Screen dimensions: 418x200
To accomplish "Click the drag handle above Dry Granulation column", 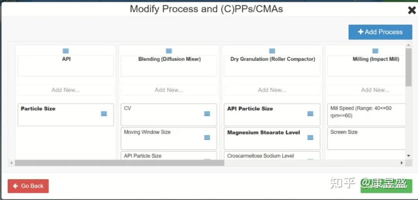I will click(272, 51).
